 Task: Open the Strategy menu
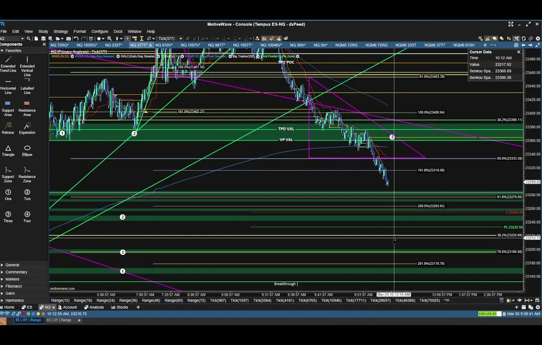click(x=61, y=32)
